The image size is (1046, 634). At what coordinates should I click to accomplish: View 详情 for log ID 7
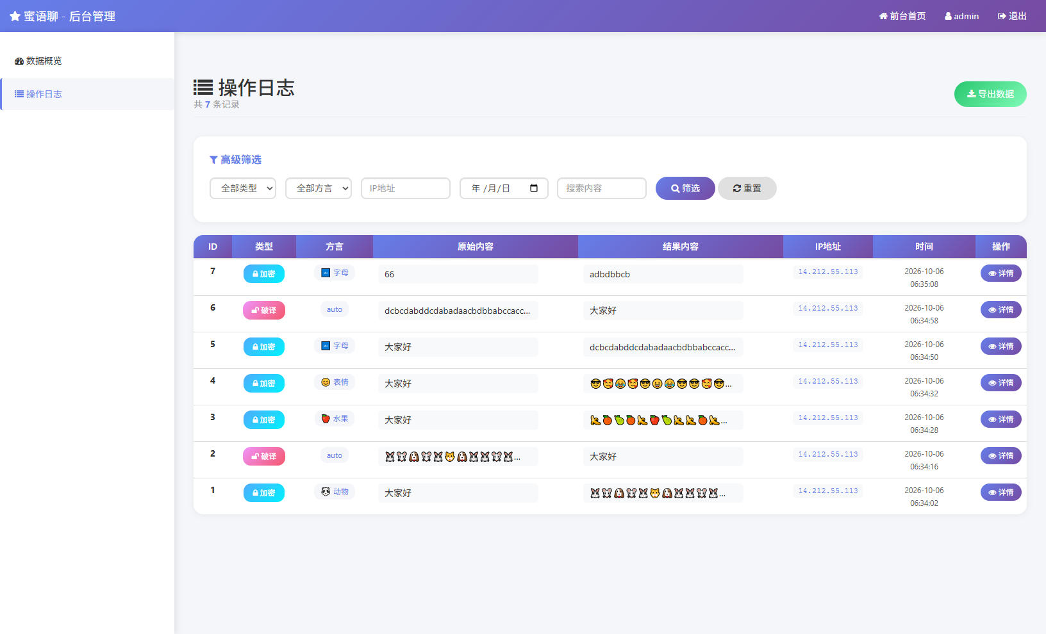[x=1001, y=273]
